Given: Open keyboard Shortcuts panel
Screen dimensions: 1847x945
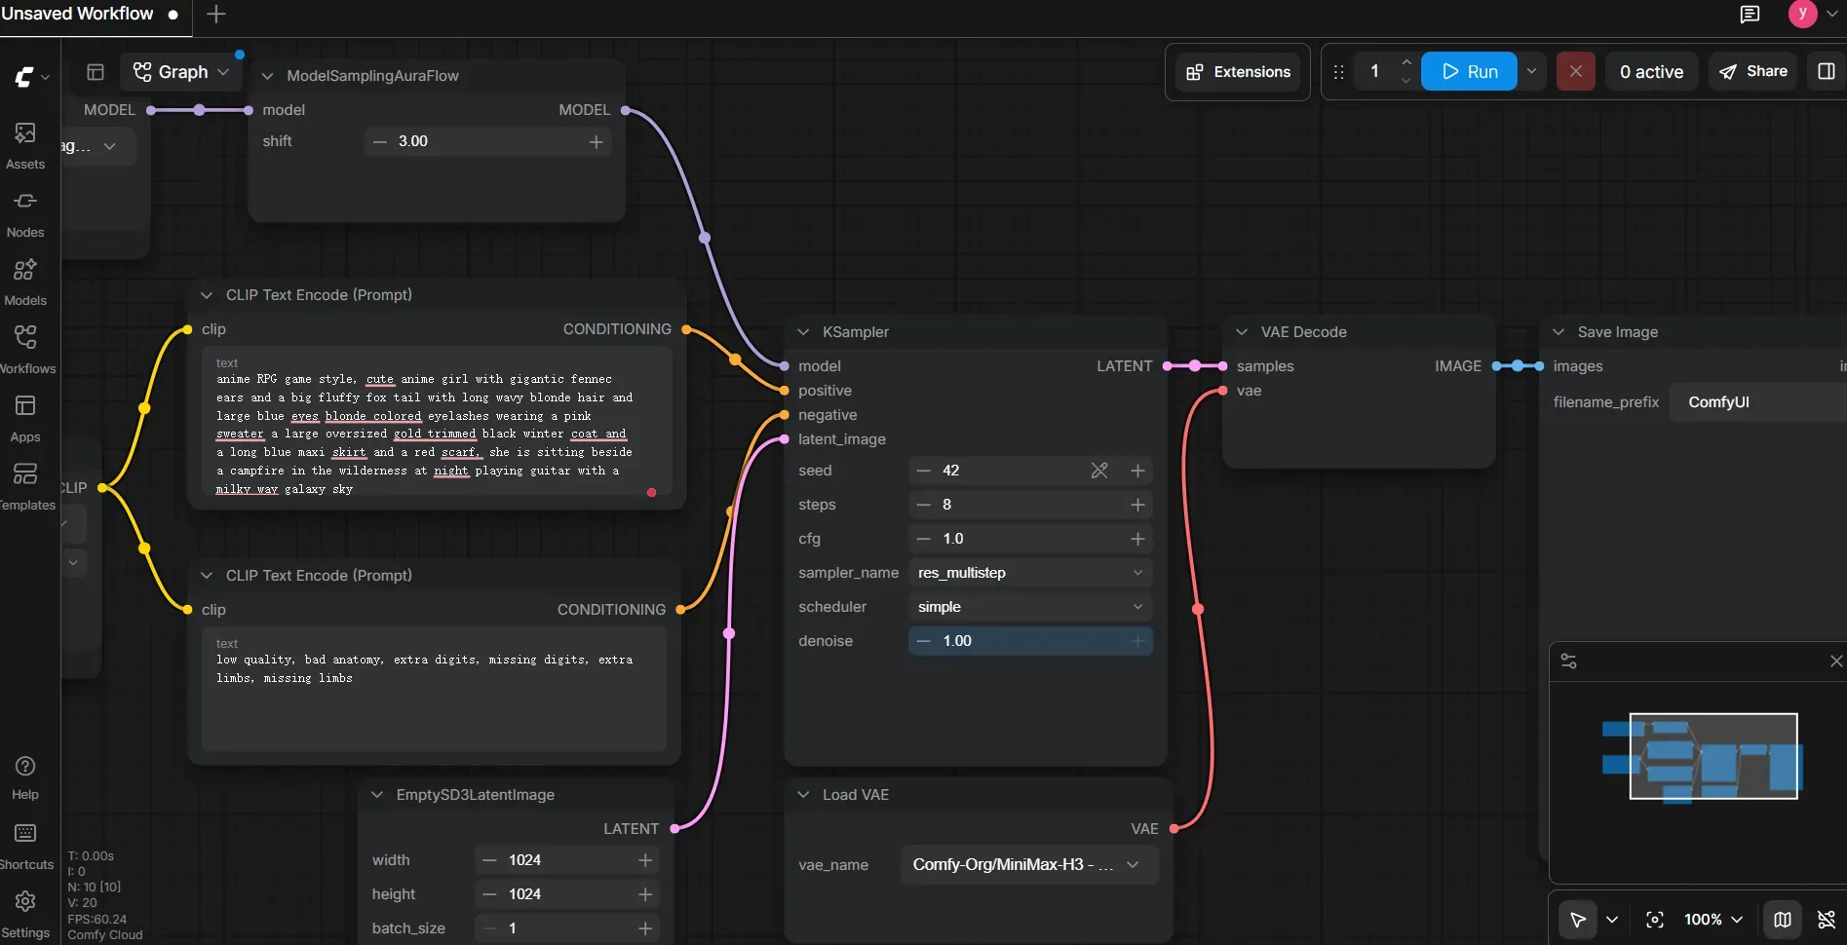Looking at the screenshot, I should (25, 847).
